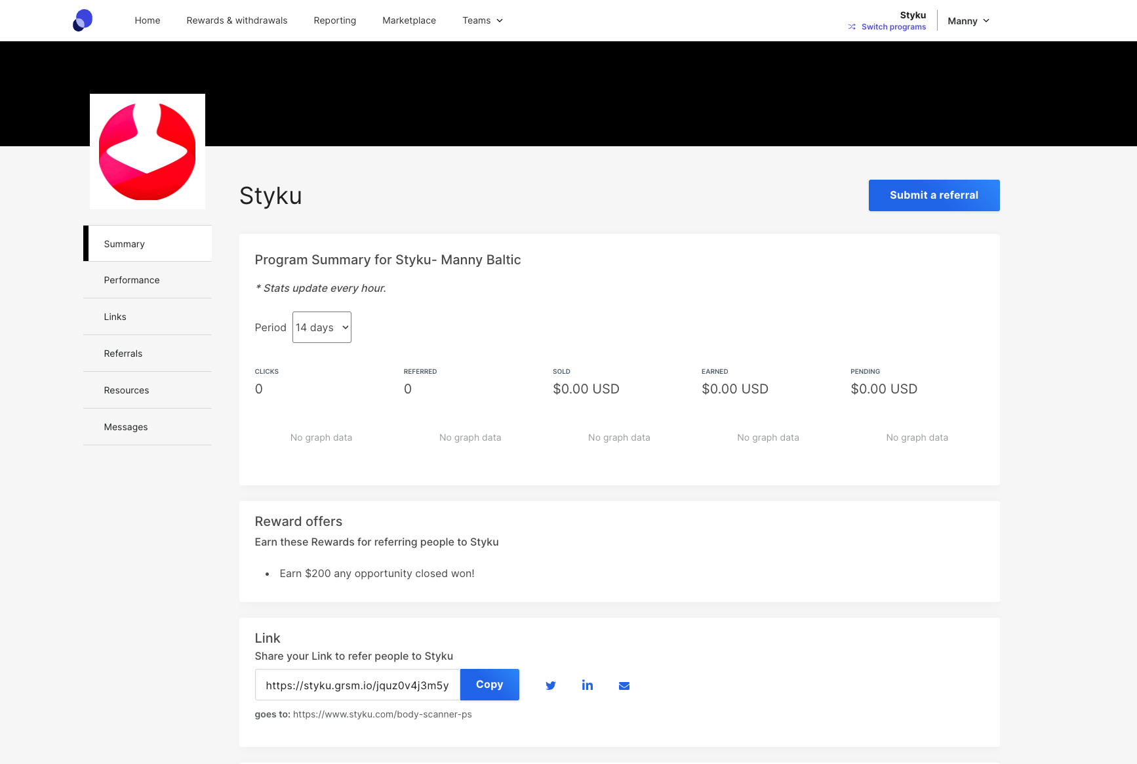Open the Links sidebar tab
The height and width of the screenshot is (764, 1137).
115,317
